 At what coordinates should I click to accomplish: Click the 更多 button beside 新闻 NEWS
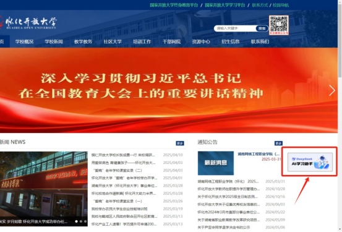180,143
